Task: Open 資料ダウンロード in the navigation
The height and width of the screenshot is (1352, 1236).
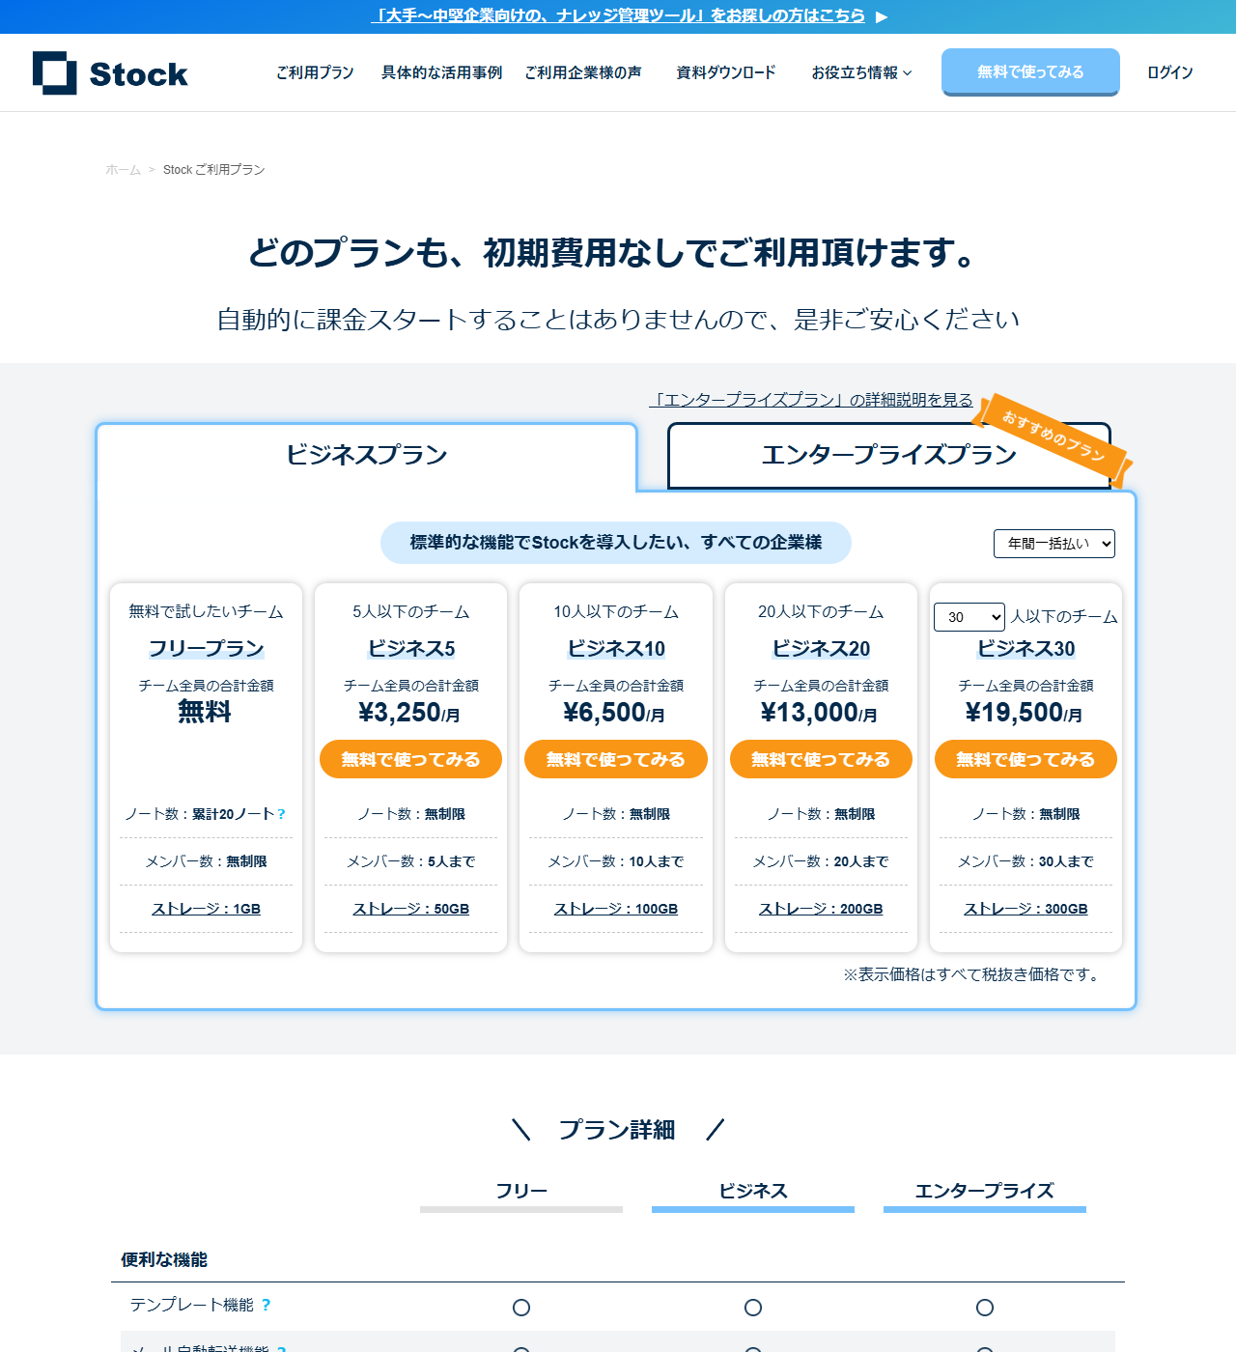Action: tap(726, 72)
